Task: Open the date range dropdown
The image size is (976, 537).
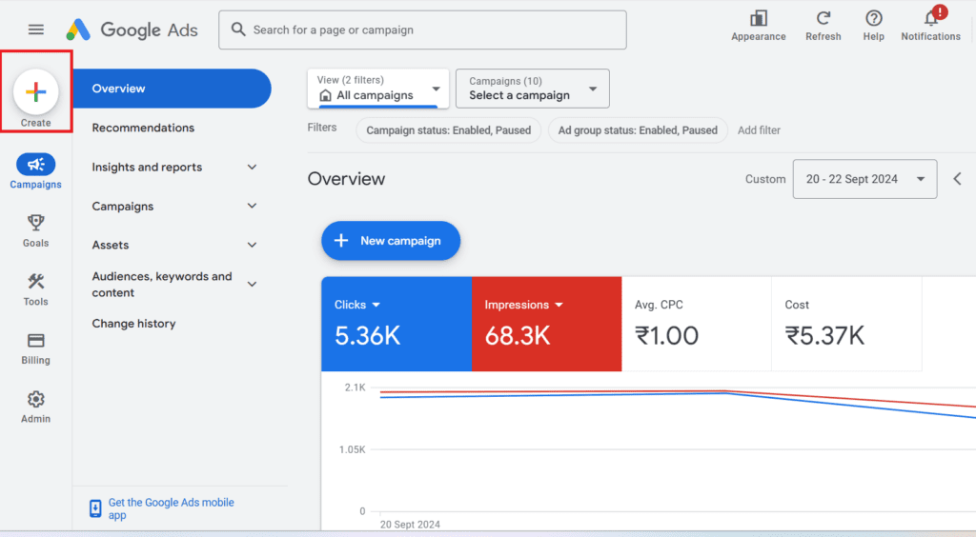Action: click(x=864, y=179)
